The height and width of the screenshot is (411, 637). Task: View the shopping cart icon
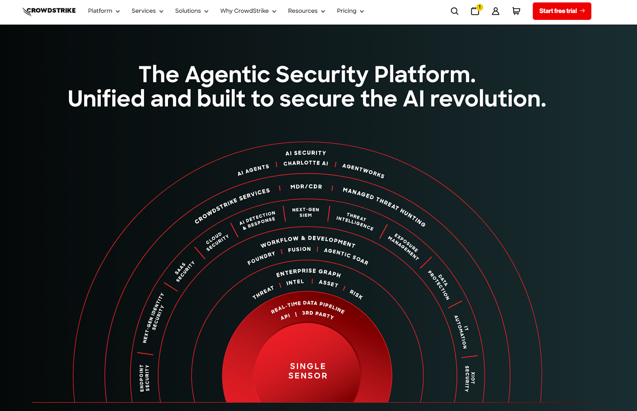(x=516, y=12)
